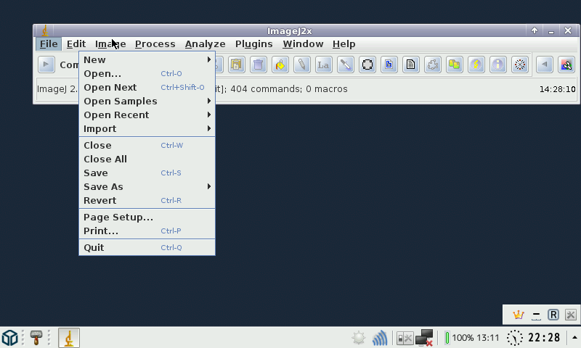The image size is (581, 348).
Task: Select Revert menu entry
Action: click(147, 200)
